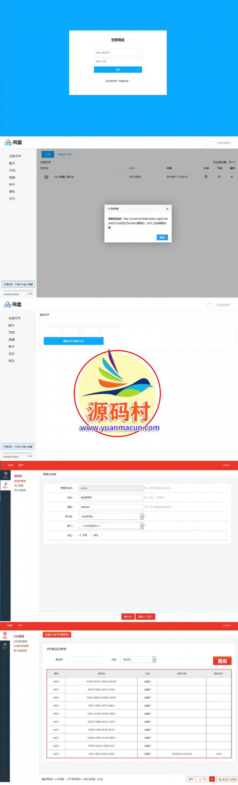Select the 正常 status radio button
Image resolution: width=238 pixels, height=785 pixels.
pyautogui.click(x=80, y=535)
